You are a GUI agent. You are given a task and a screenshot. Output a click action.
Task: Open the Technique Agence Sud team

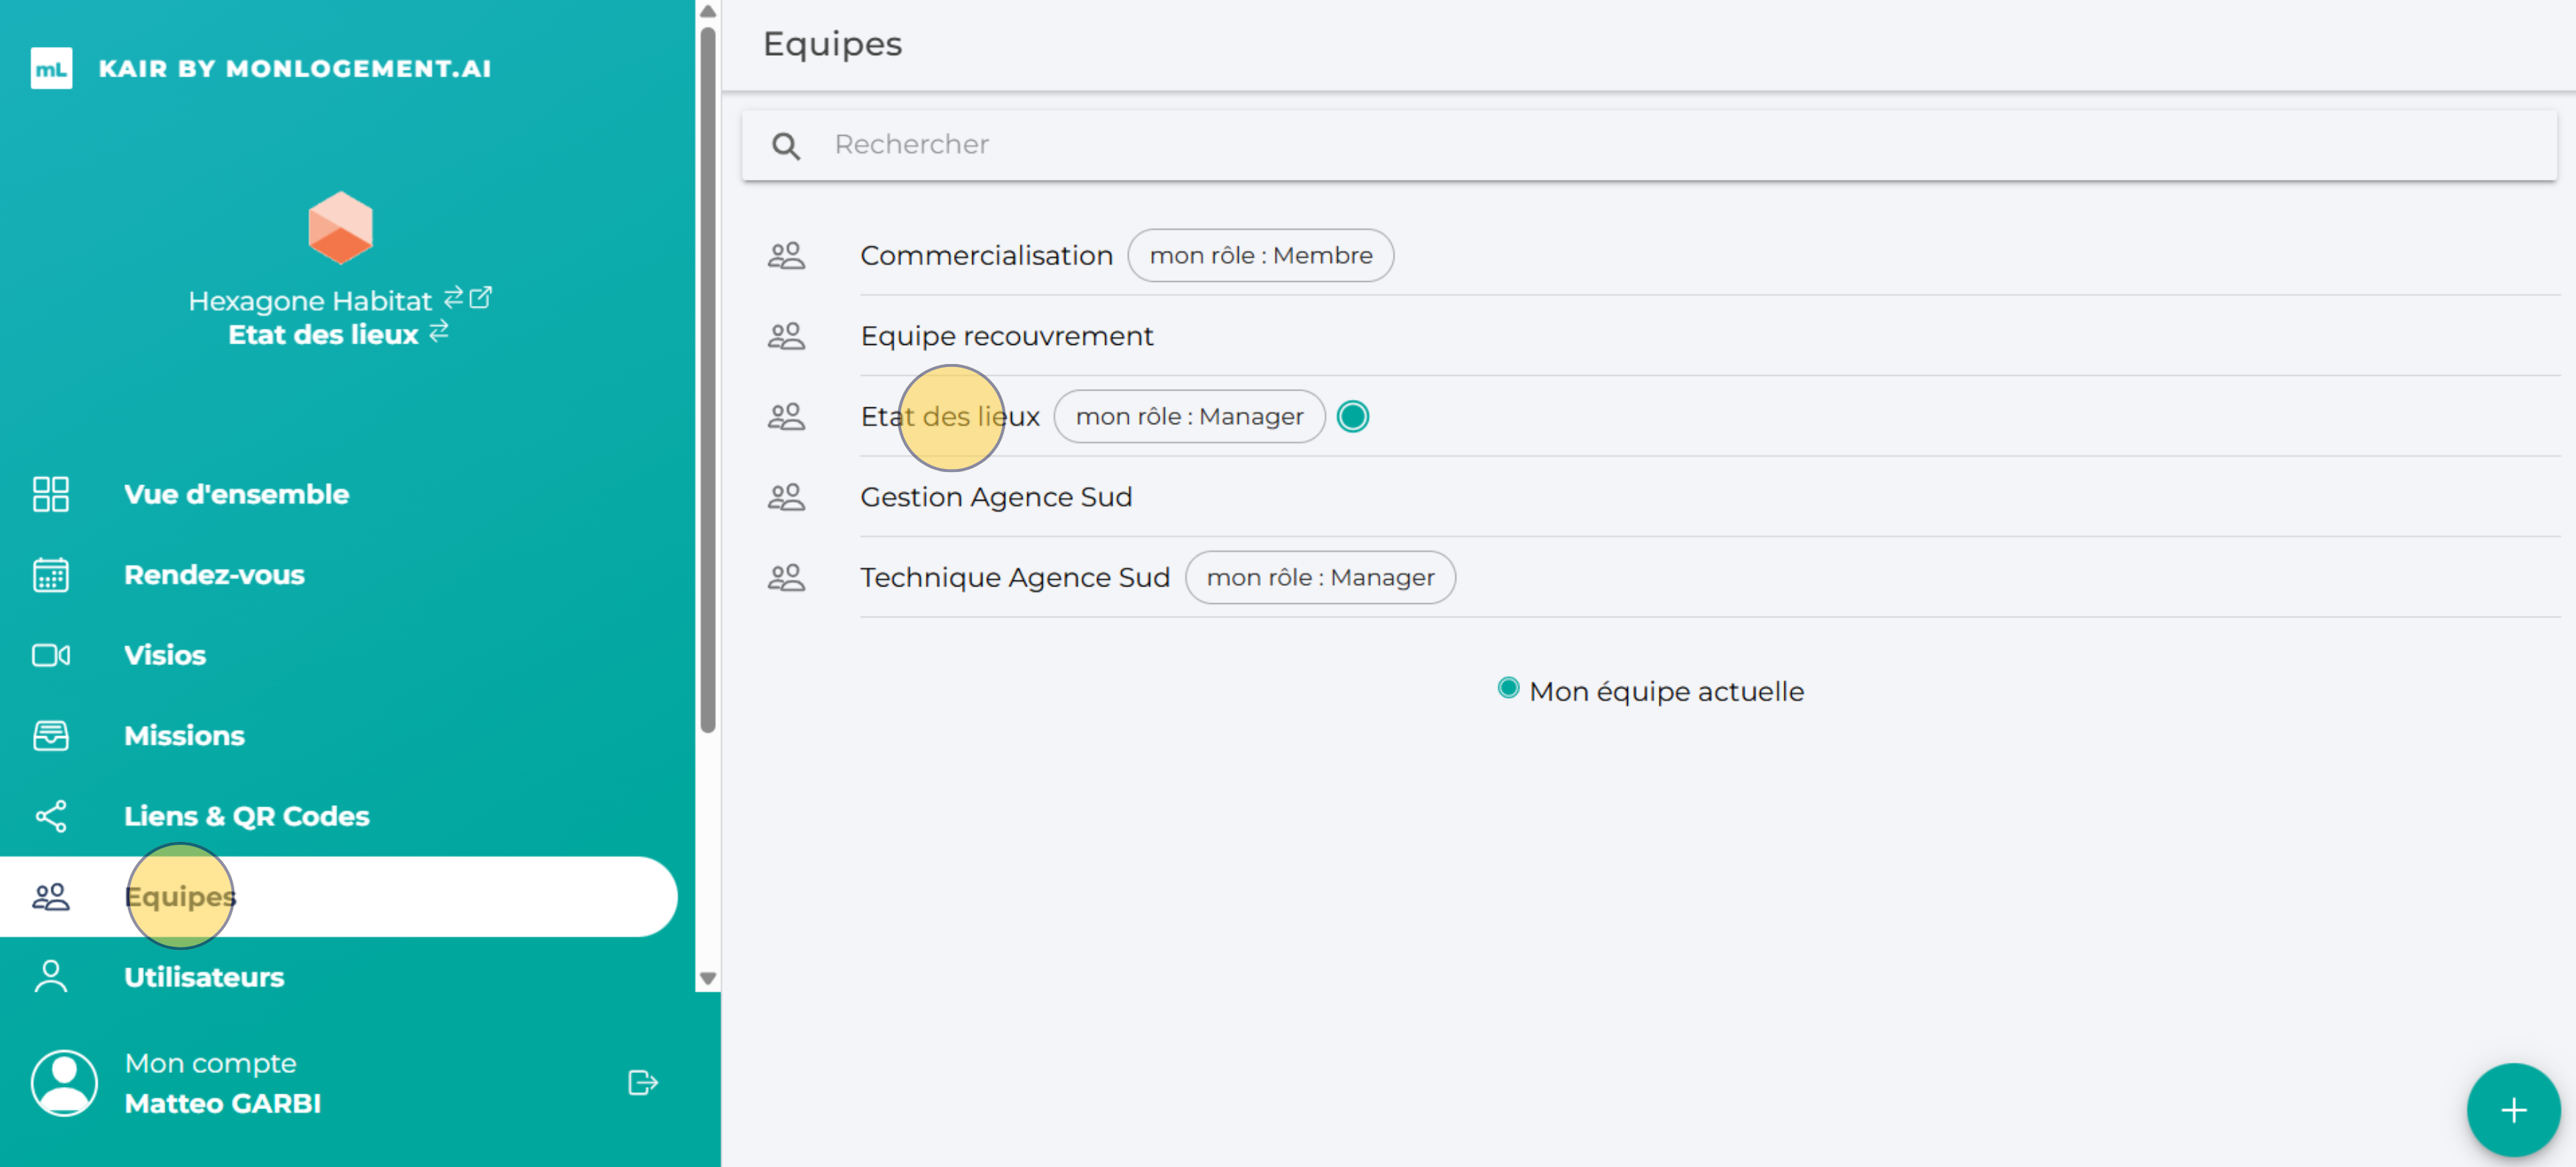click(x=1014, y=578)
